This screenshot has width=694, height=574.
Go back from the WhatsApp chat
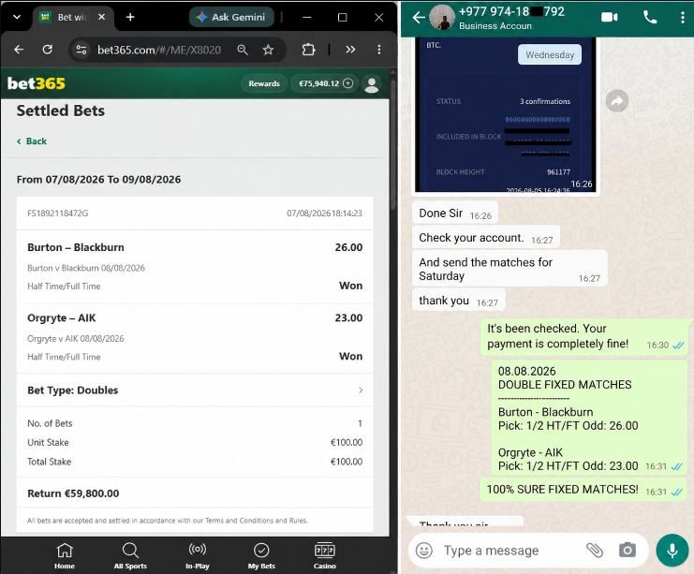(x=419, y=18)
